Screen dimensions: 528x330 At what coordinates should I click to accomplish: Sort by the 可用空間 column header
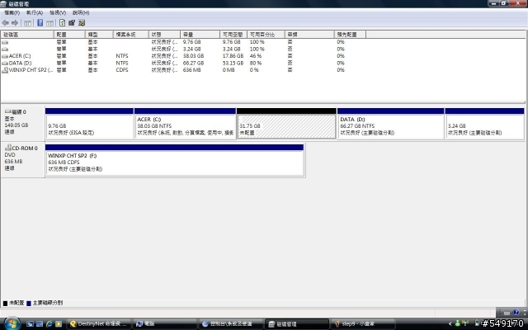tap(233, 35)
